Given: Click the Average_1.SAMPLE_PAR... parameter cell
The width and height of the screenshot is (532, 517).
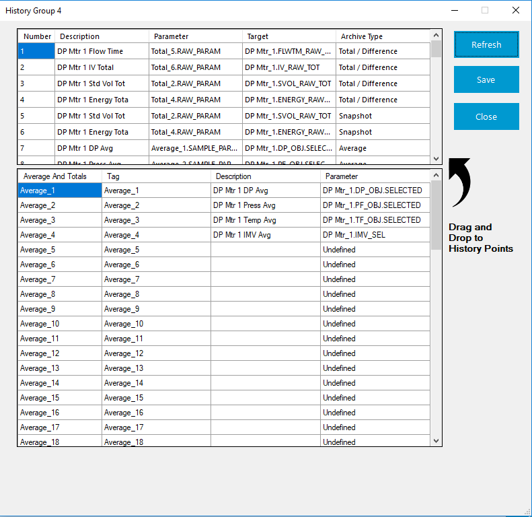Looking at the screenshot, I should [x=196, y=148].
